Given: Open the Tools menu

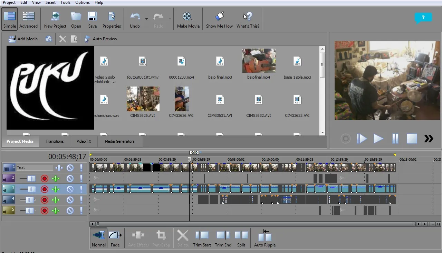Looking at the screenshot, I should (65, 2).
